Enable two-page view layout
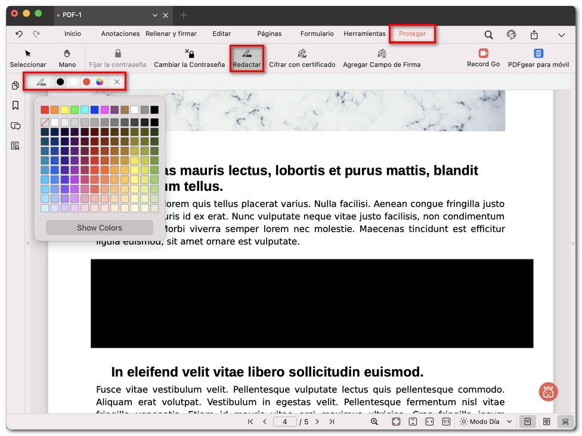The height and width of the screenshot is (436, 582). pos(546,422)
